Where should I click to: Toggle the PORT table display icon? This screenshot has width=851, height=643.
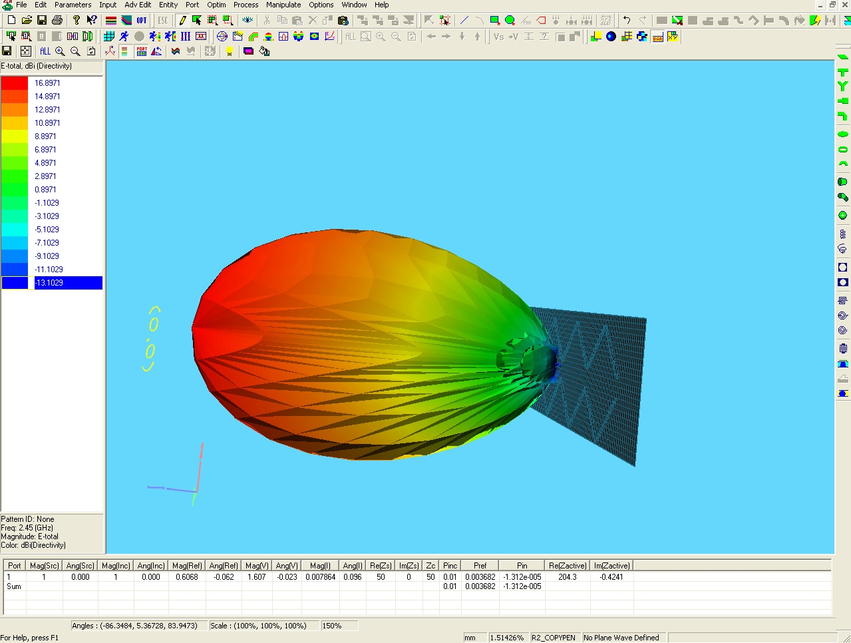142,51
